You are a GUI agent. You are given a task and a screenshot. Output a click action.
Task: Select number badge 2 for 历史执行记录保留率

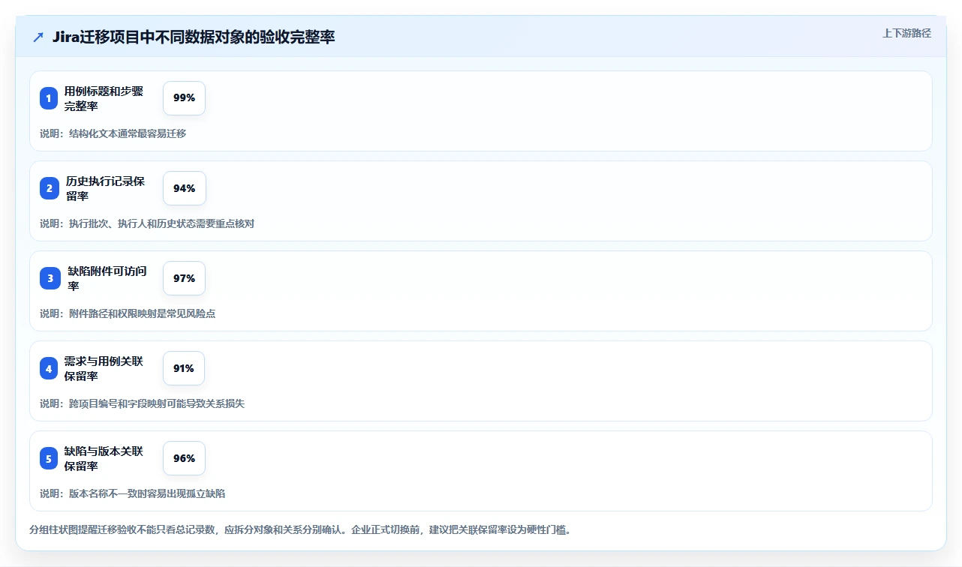coord(50,188)
